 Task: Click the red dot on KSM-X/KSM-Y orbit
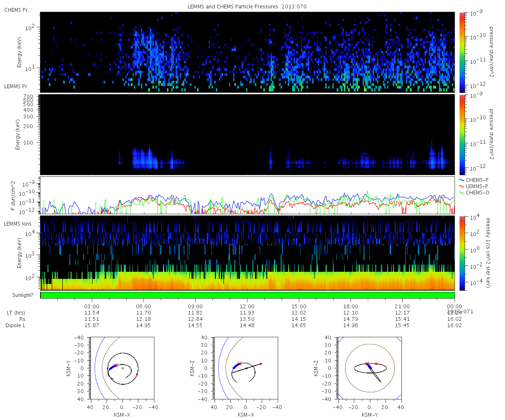(137, 374)
